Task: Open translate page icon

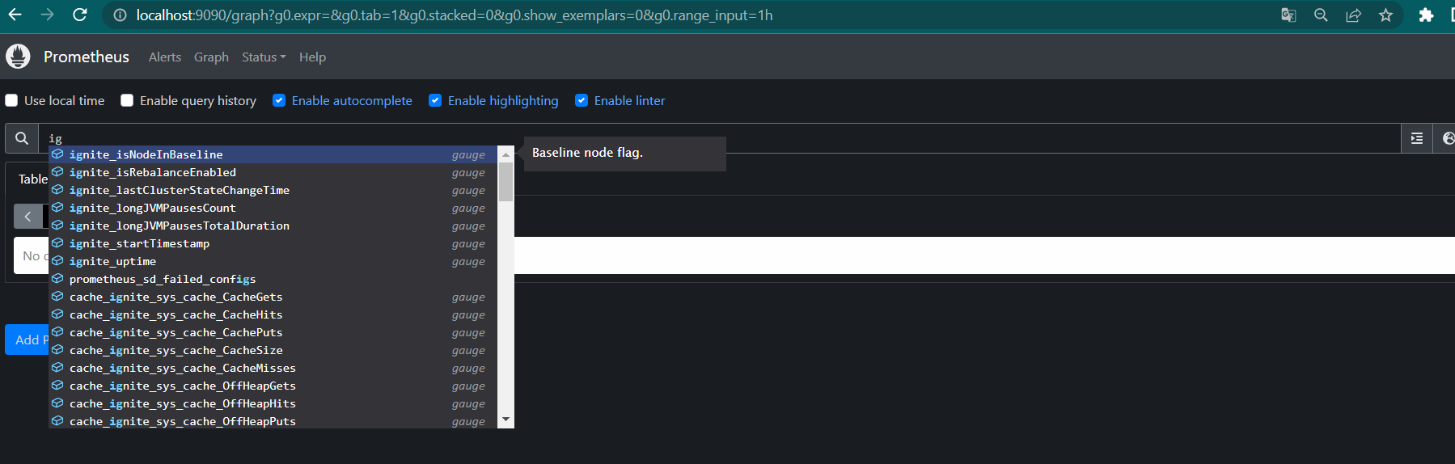Action: coord(1288,15)
